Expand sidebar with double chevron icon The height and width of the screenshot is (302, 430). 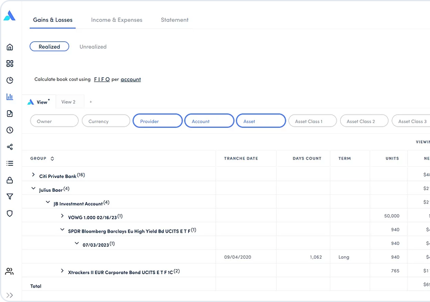[10, 295]
